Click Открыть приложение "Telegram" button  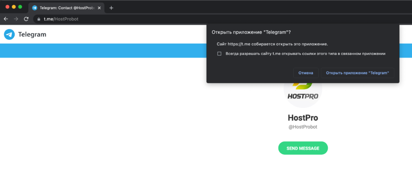(357, 73)
